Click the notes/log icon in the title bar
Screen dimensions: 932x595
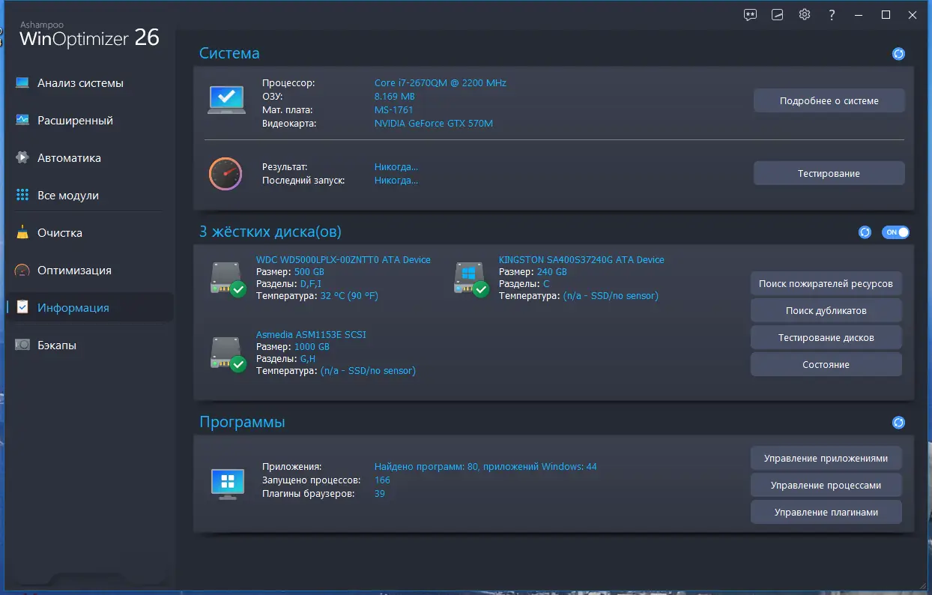pos(777,14)
